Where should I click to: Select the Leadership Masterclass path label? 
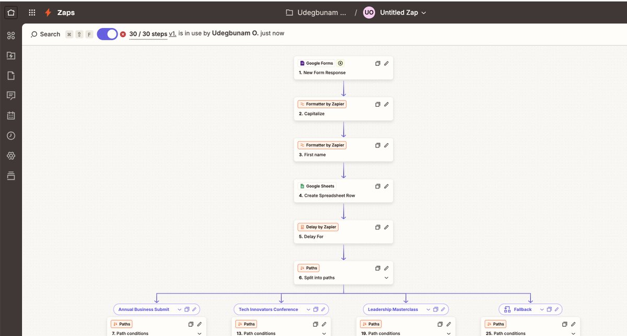pos(393,309)
